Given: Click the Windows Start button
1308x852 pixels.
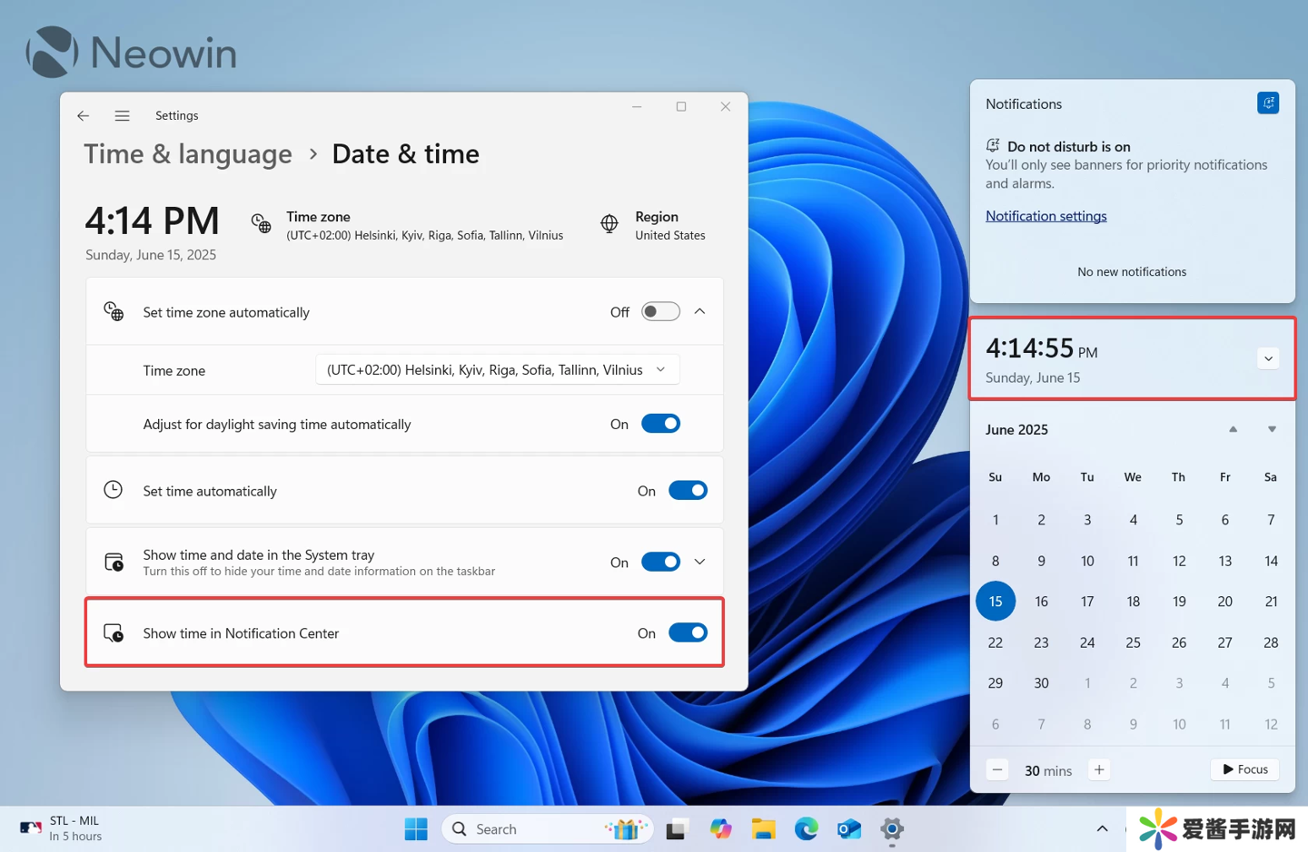Looking at the screenshot, I should click(x=416, y=828).
